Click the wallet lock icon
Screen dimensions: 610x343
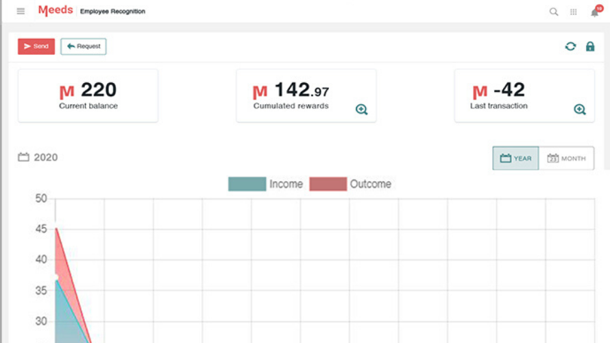pos(590,47)
